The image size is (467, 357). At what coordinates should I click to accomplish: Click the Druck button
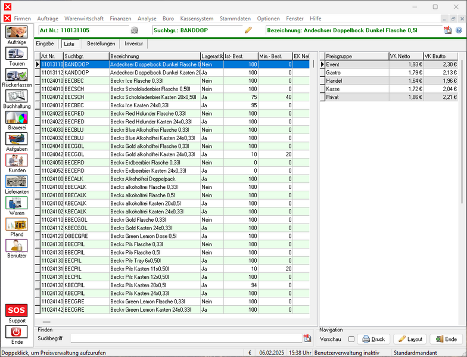point(373,339)
